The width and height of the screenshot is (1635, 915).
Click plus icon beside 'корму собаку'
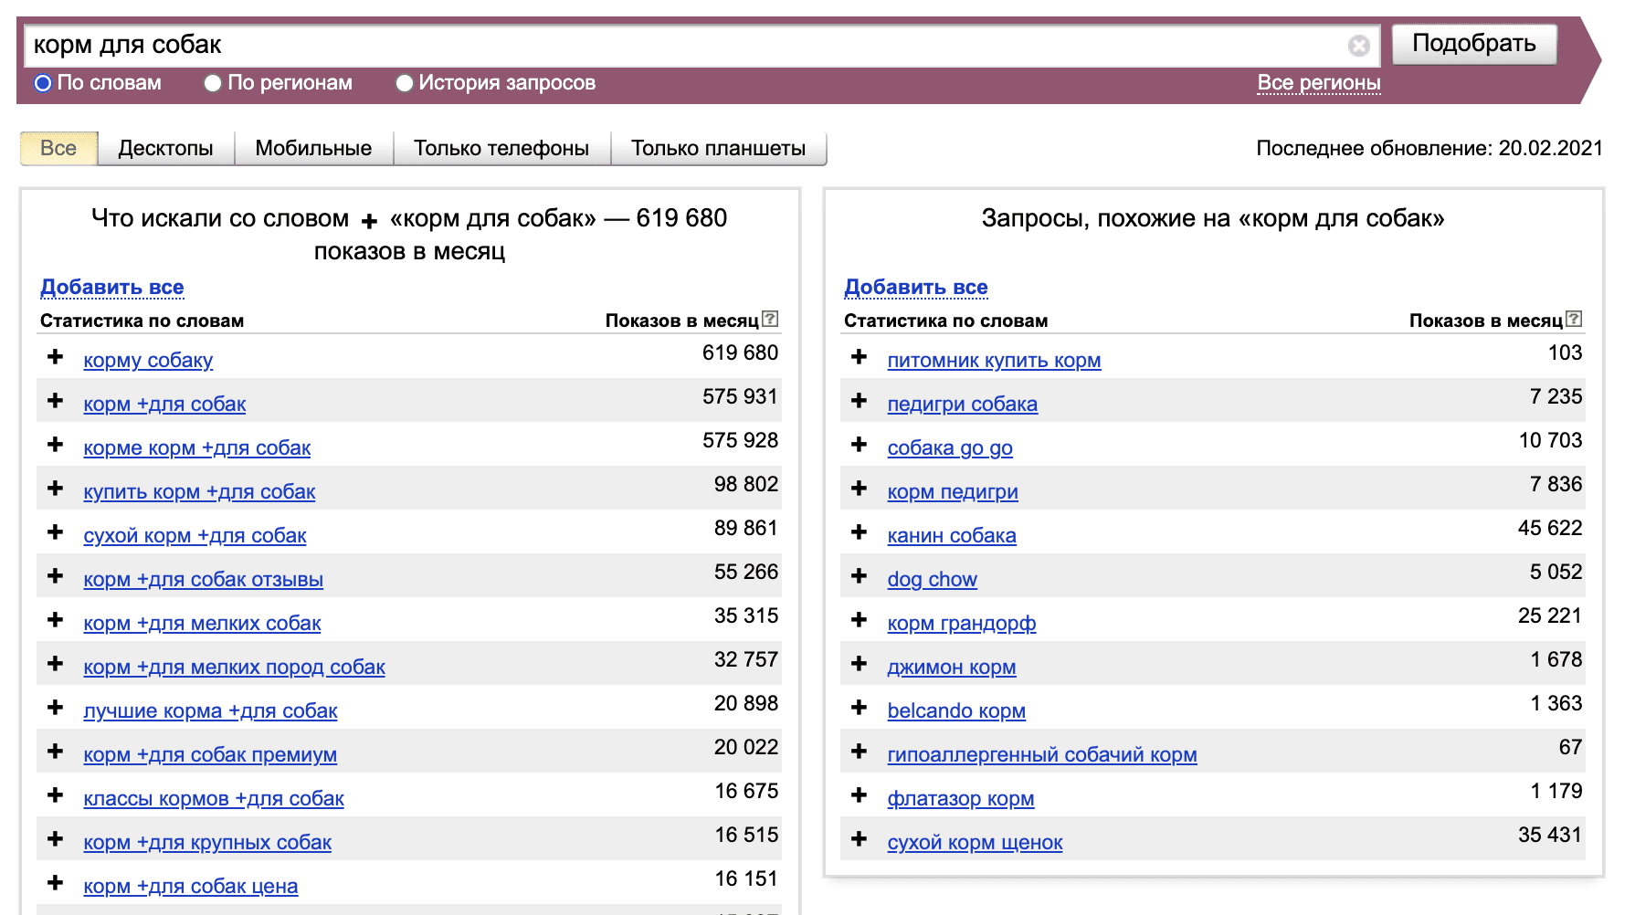click(56, 357)
